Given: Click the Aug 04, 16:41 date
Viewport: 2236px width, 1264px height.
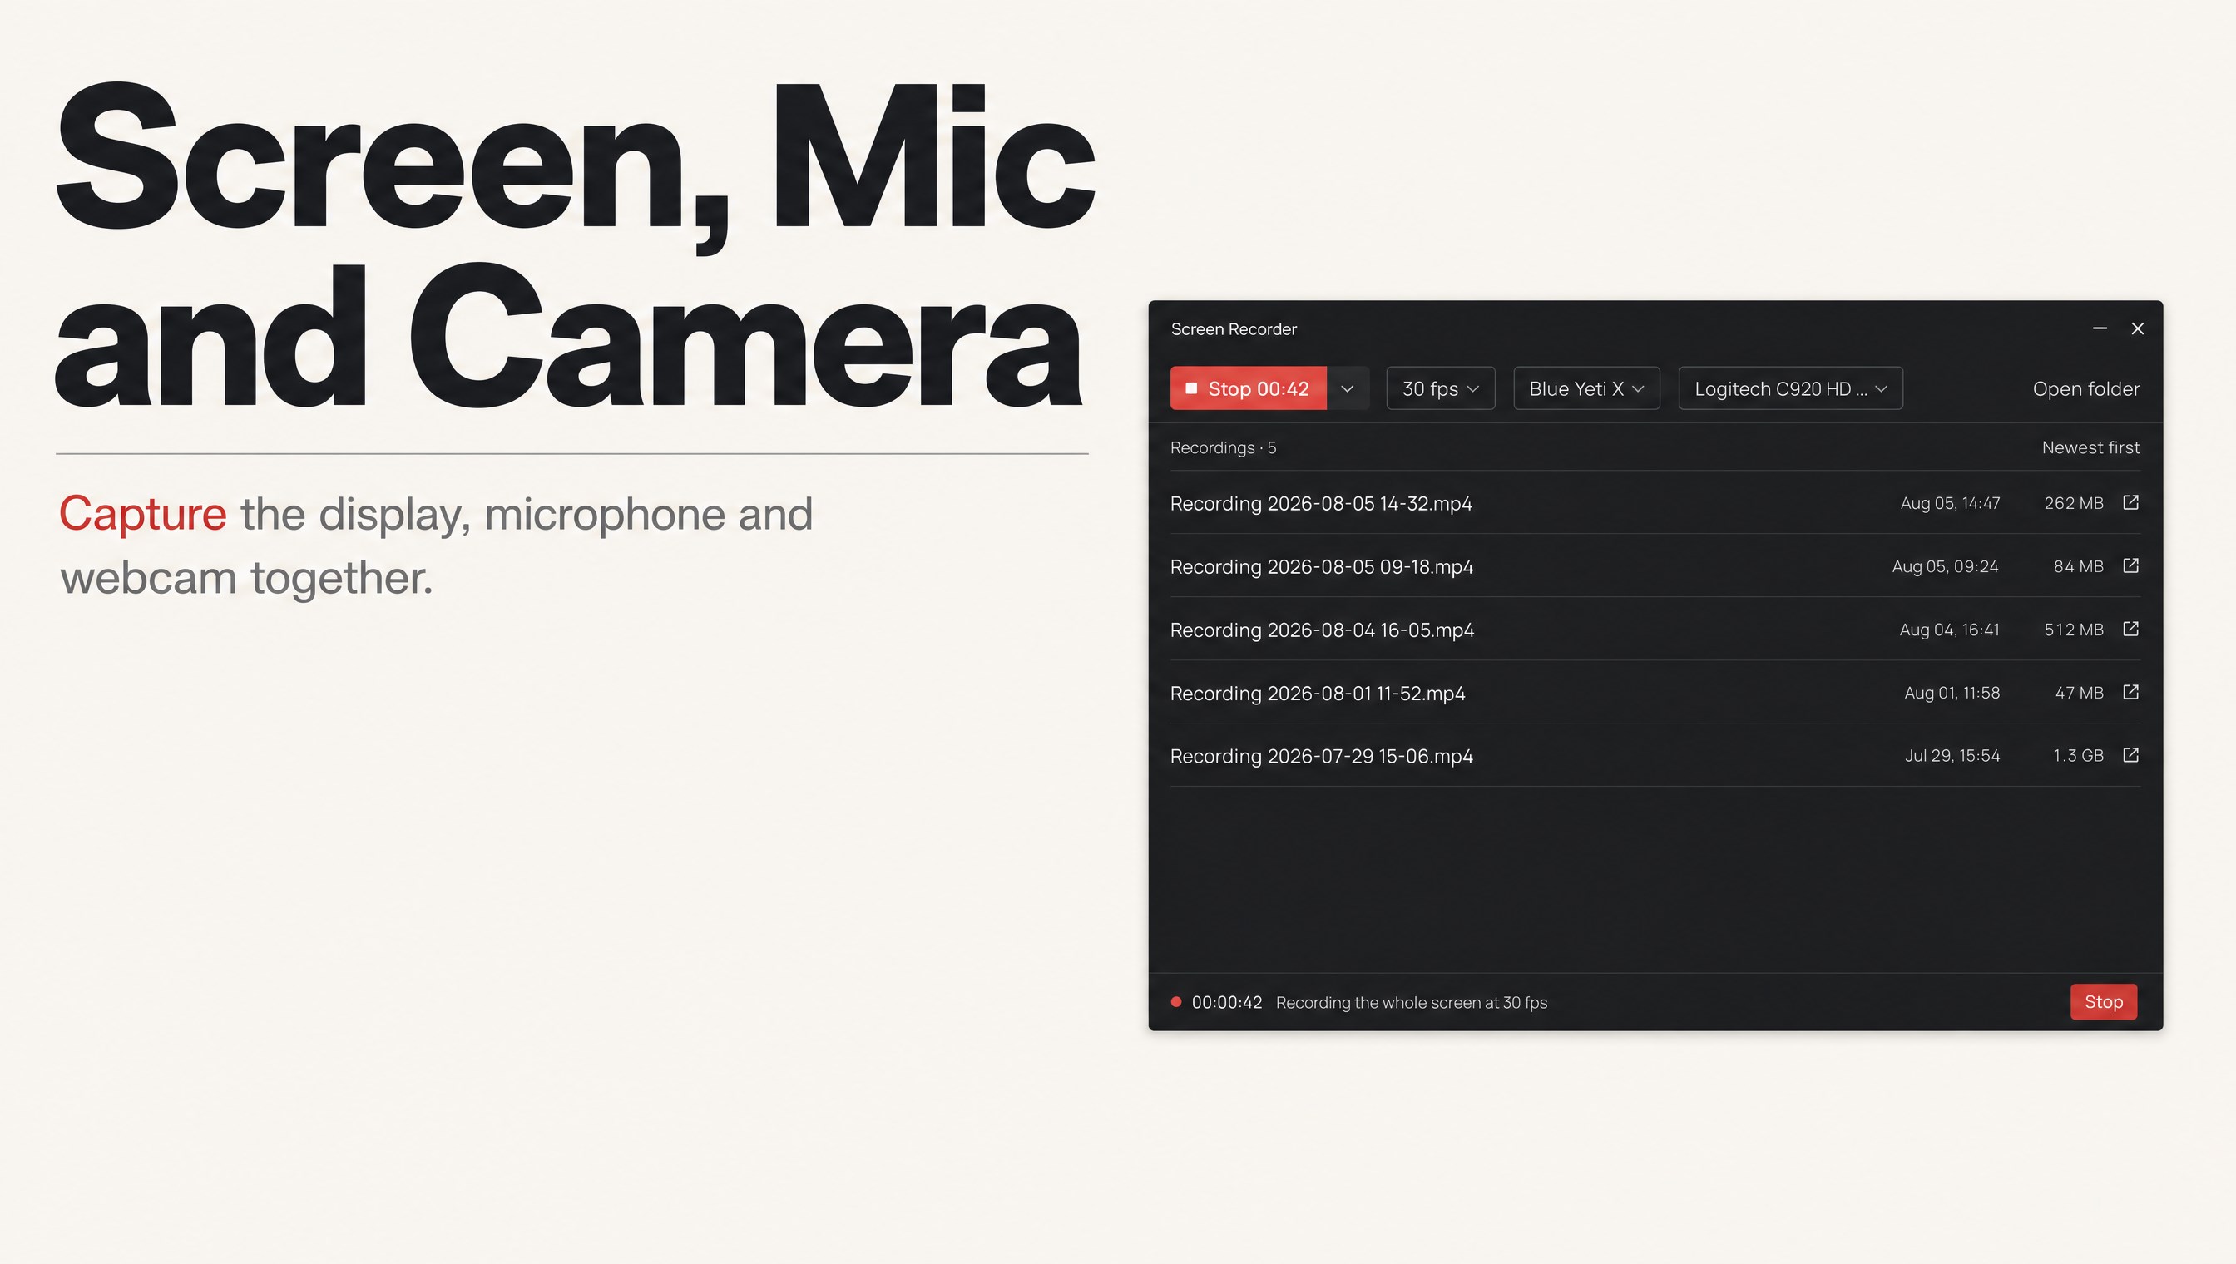Looking at the screenshot, I should point(1950,630).
